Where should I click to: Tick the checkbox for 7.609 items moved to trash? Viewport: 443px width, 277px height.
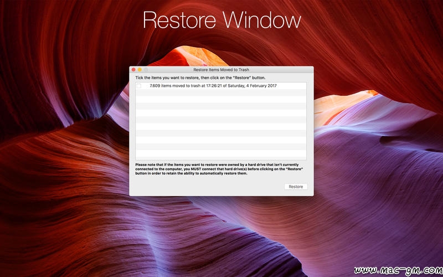coord(139,86)
